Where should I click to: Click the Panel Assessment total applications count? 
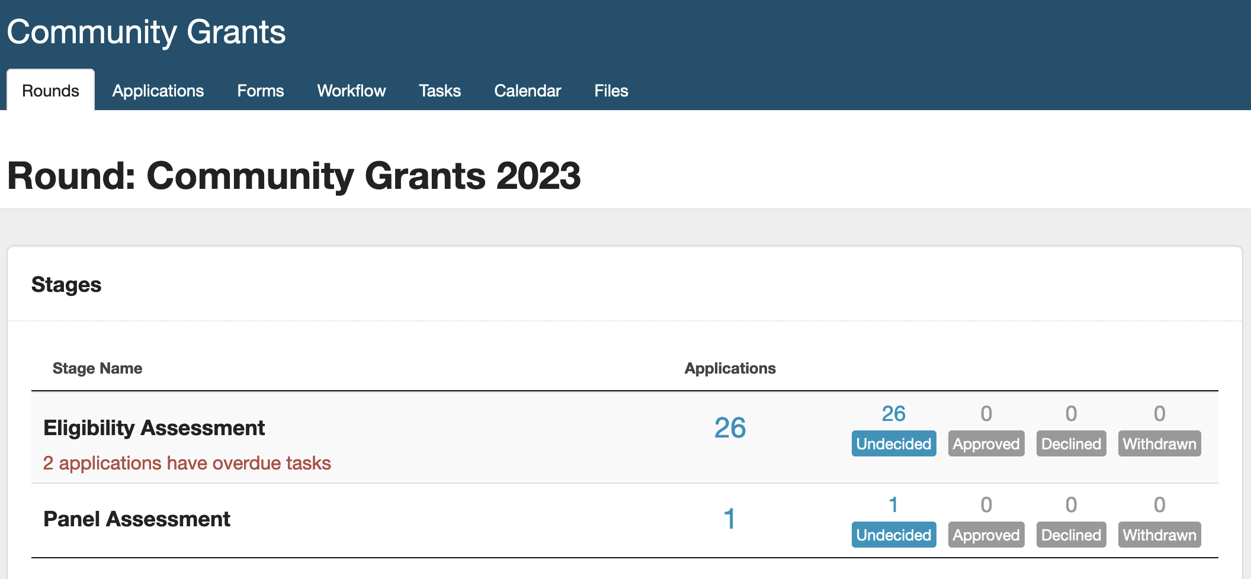pyautogui.click(x=729, y=519)
